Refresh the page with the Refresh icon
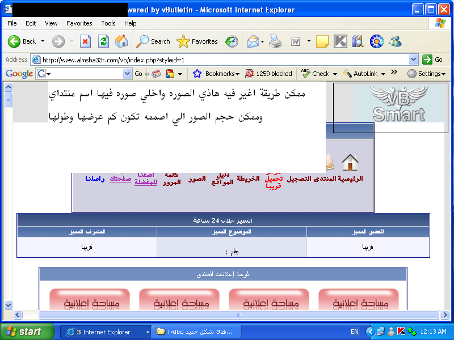 point(103,41)
